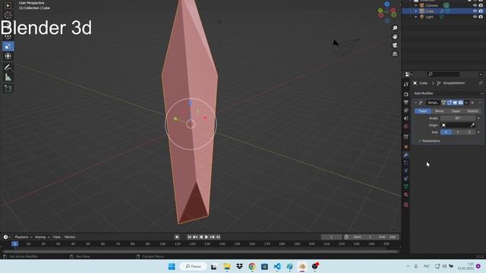Open the World properties tab
Viewport: 486px width, 273px height.
(406, 127)
